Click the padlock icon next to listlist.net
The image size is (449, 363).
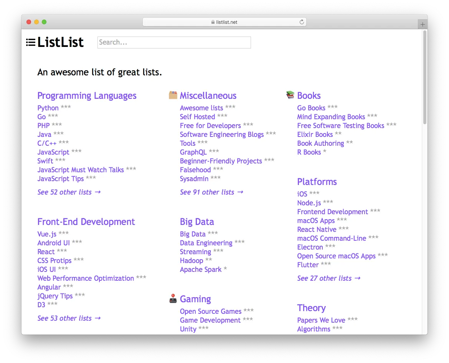tap(212, 22)
